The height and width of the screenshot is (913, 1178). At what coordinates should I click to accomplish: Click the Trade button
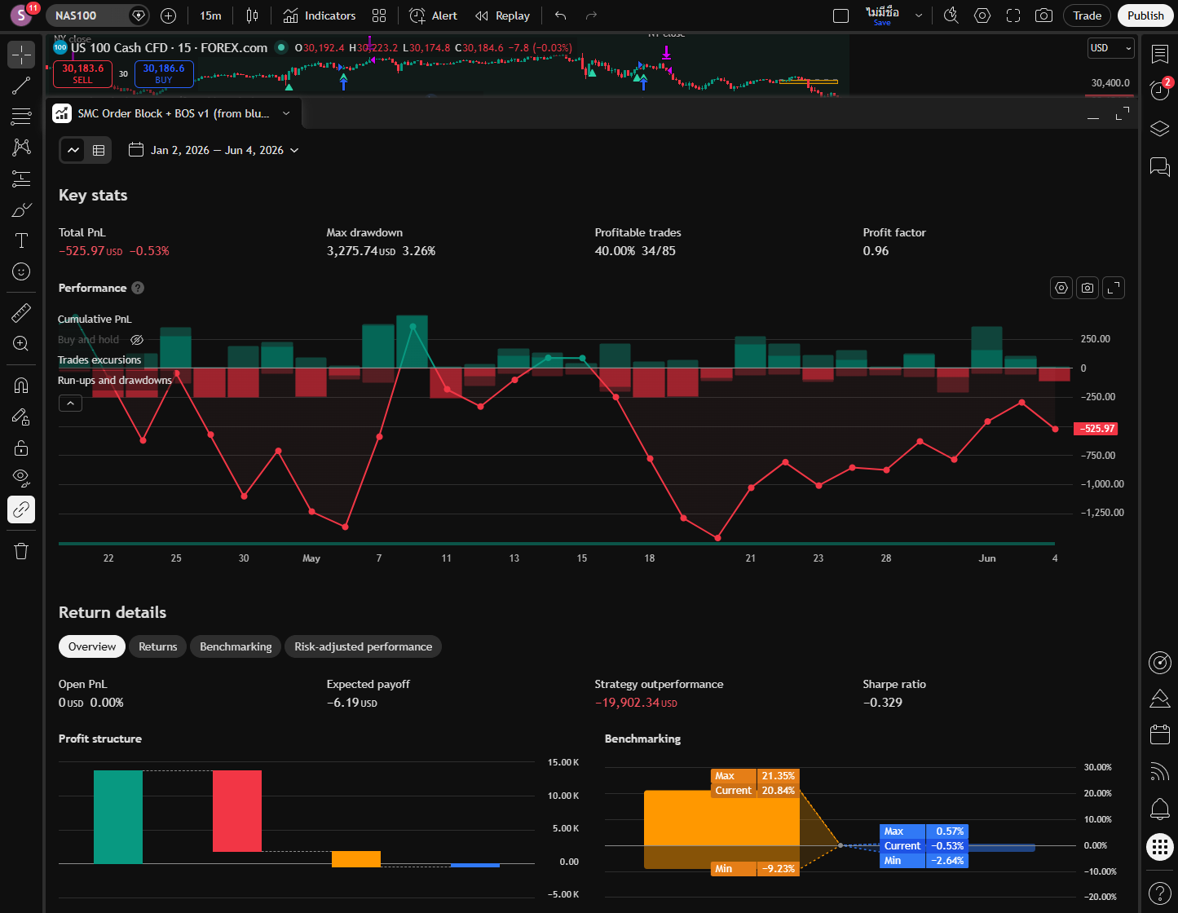(1087, 15)
